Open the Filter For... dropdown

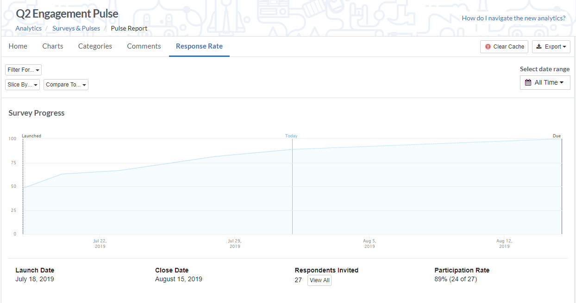click(23, 69)
